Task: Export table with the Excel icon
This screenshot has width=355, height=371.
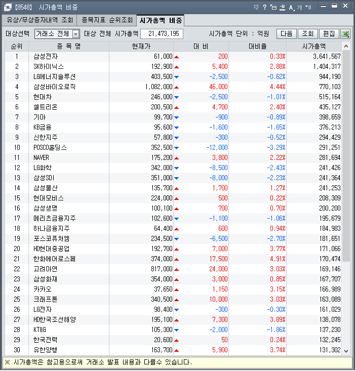Action: click(345, 34)
